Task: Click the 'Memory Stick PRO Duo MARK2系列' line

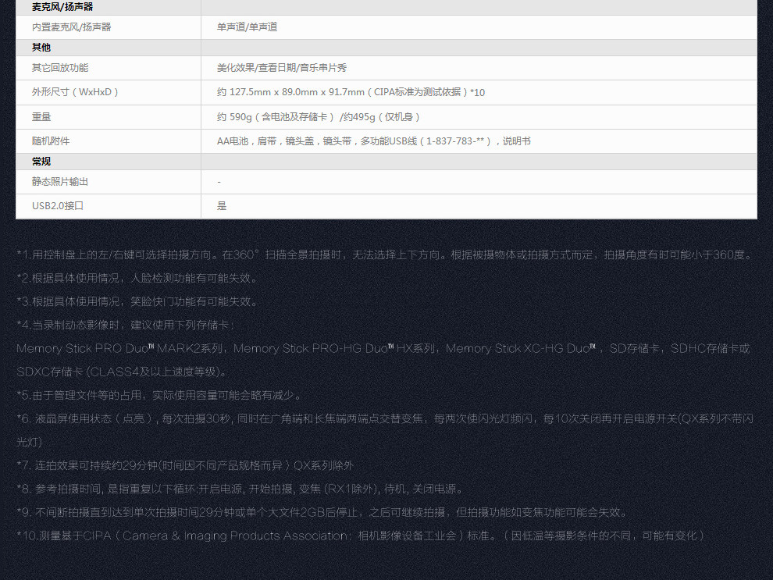Action: 383,348
